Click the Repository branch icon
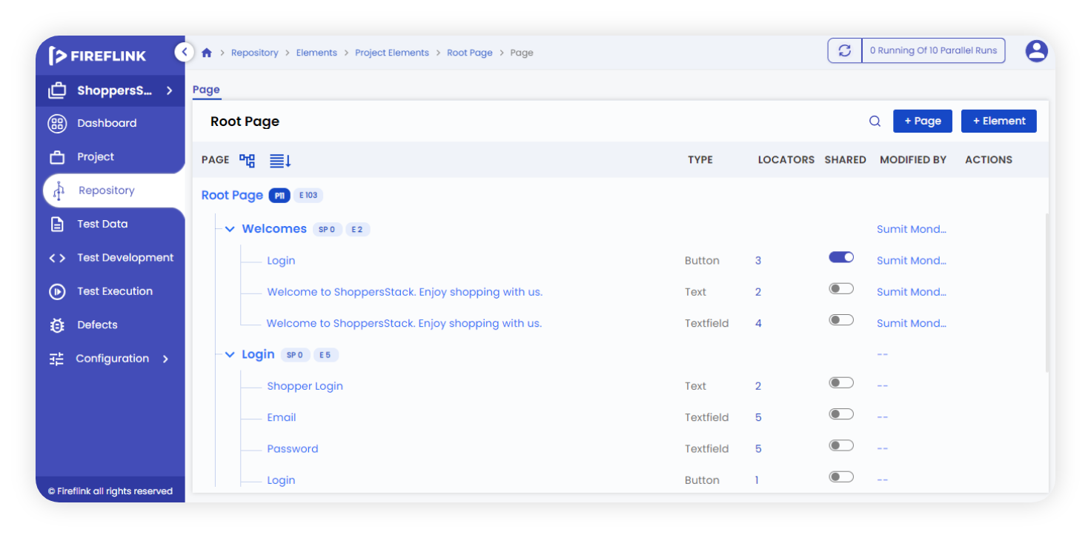The image size is (1091, 538). coord(59,191)
